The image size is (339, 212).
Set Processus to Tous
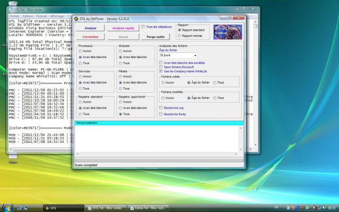(80, 63)
